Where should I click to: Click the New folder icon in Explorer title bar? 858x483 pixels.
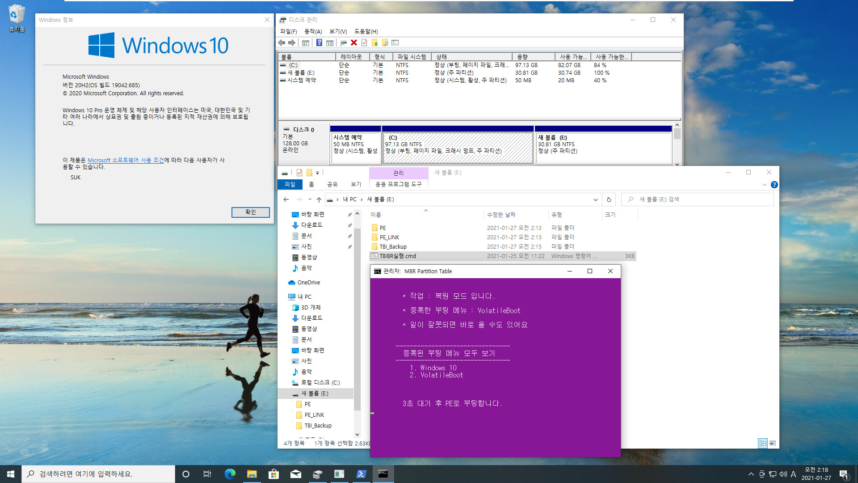point(309,173)
